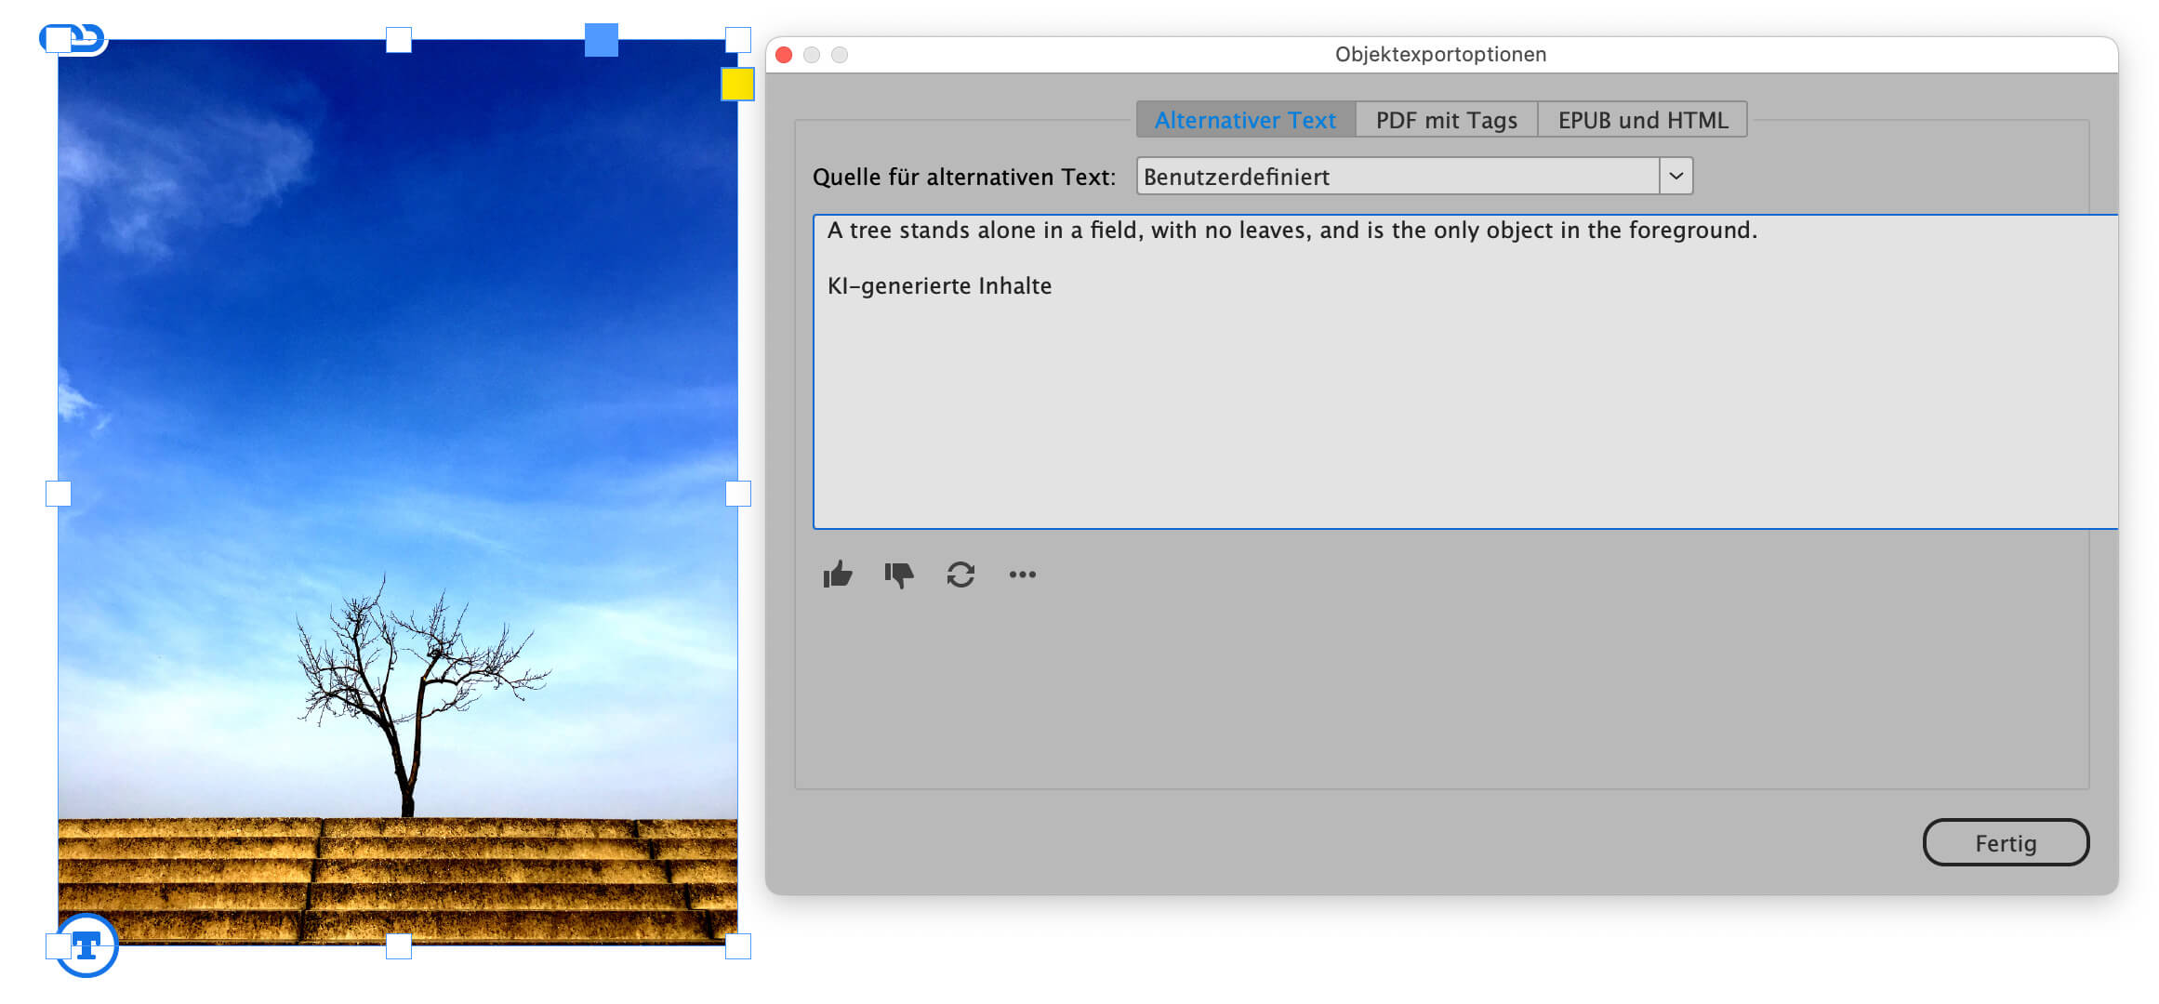
Task: Click the right middle frame handle
Action: pyautogui.click(x=738, y=494)
